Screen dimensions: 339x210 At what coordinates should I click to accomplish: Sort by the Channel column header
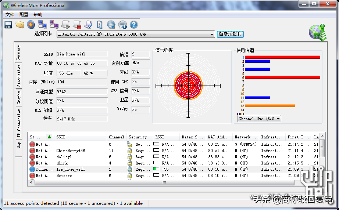[x=117, y=137]
